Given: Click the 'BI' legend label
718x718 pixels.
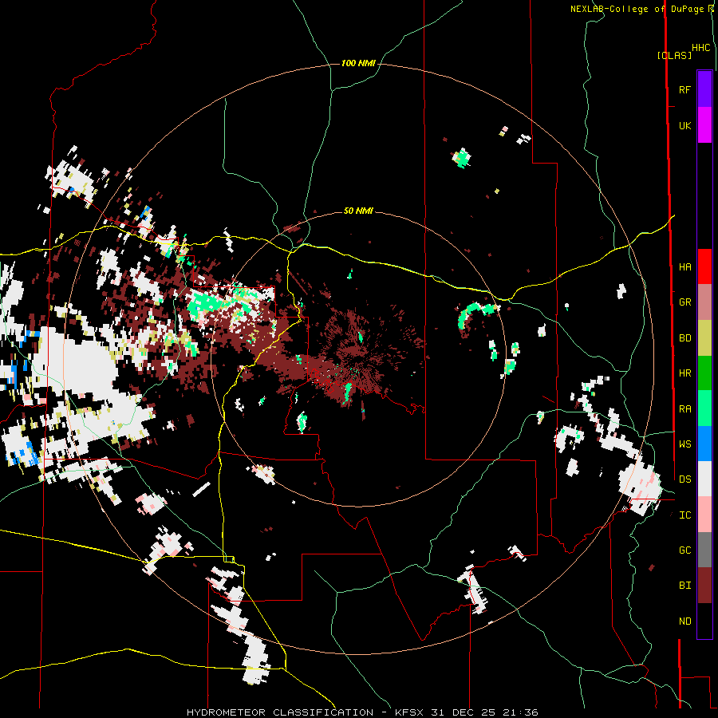Looking at the screenshot, I should tap(684, 586).
